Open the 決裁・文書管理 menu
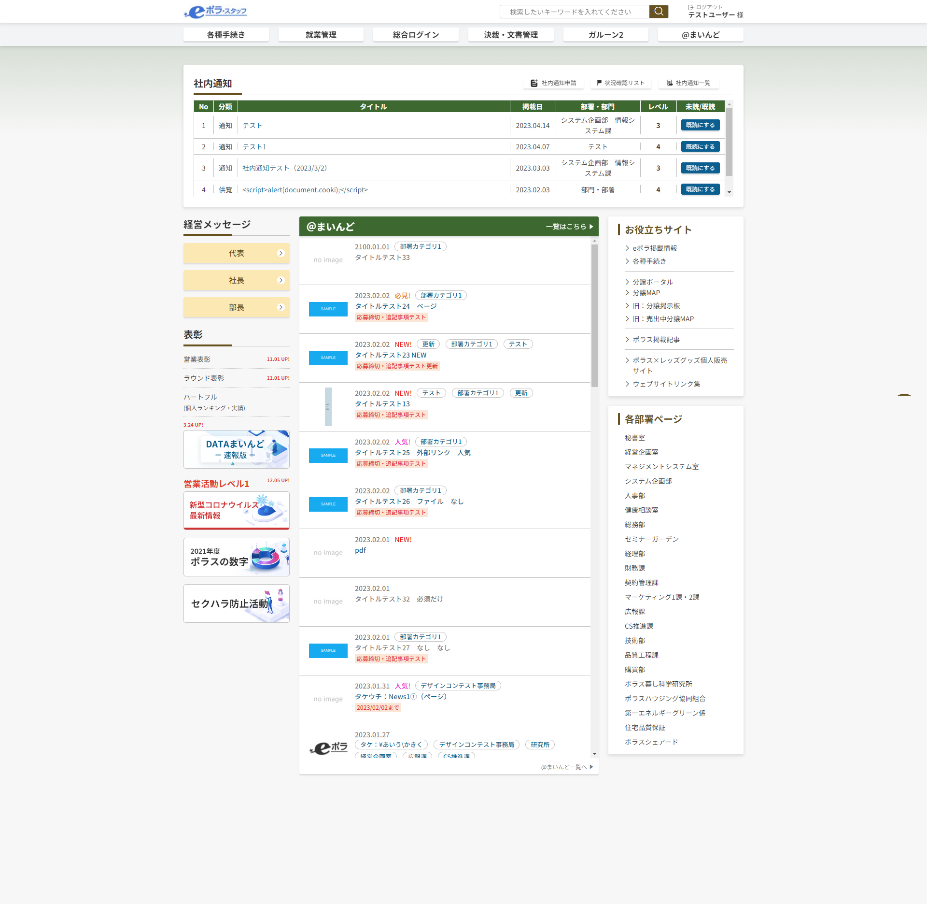This screenshot has height=904, width=927. click(511, 35)
